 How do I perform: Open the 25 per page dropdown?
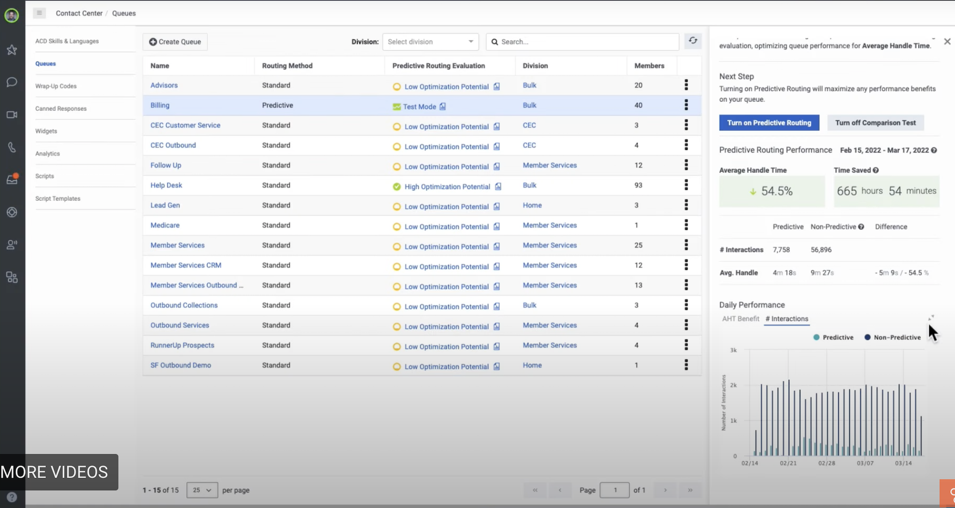[x=202, y=490]
